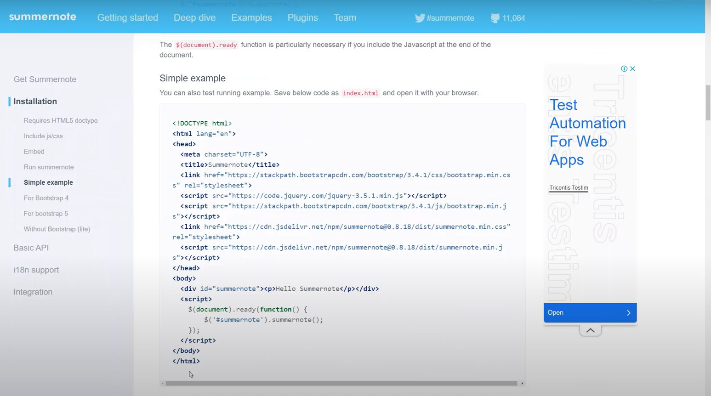Jump to Embed section
Screen dimensions: 711x396
[x=34, y=152]
